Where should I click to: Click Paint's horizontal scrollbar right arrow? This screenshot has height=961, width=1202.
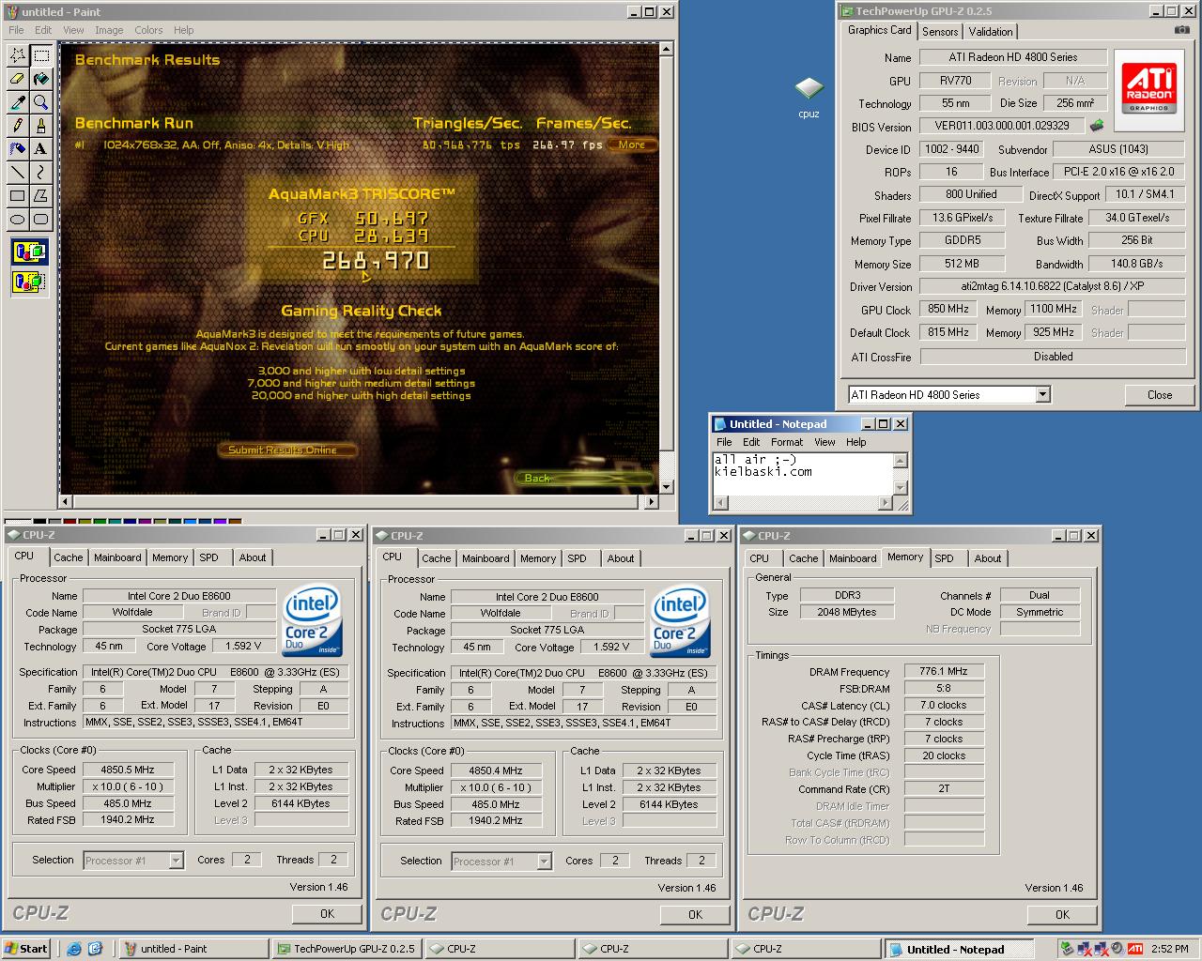tap(652, 502)
